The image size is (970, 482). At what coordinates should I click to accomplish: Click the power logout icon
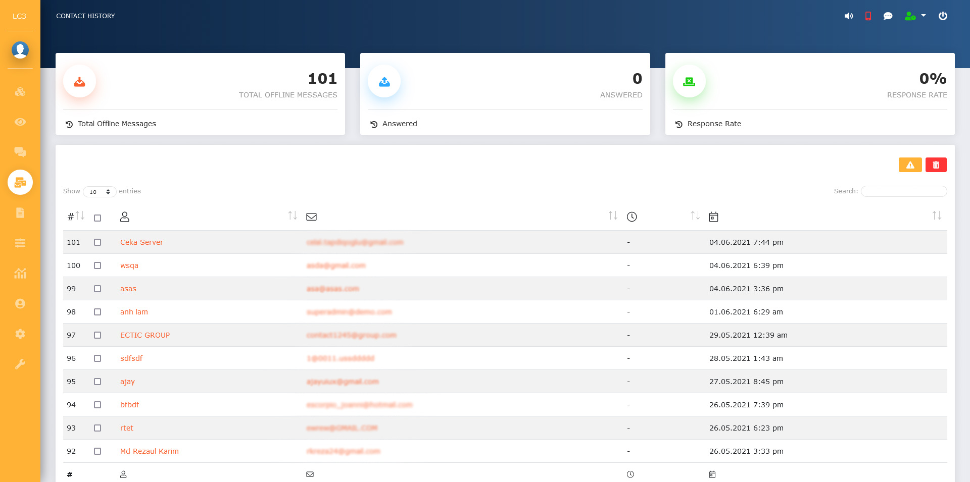tap(943, 16)
